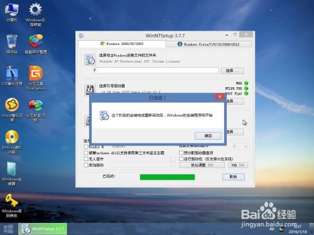Check the 添加驱动 add drivers checkbox
Viewport: 314px width, 235px height.
(86, 165)
